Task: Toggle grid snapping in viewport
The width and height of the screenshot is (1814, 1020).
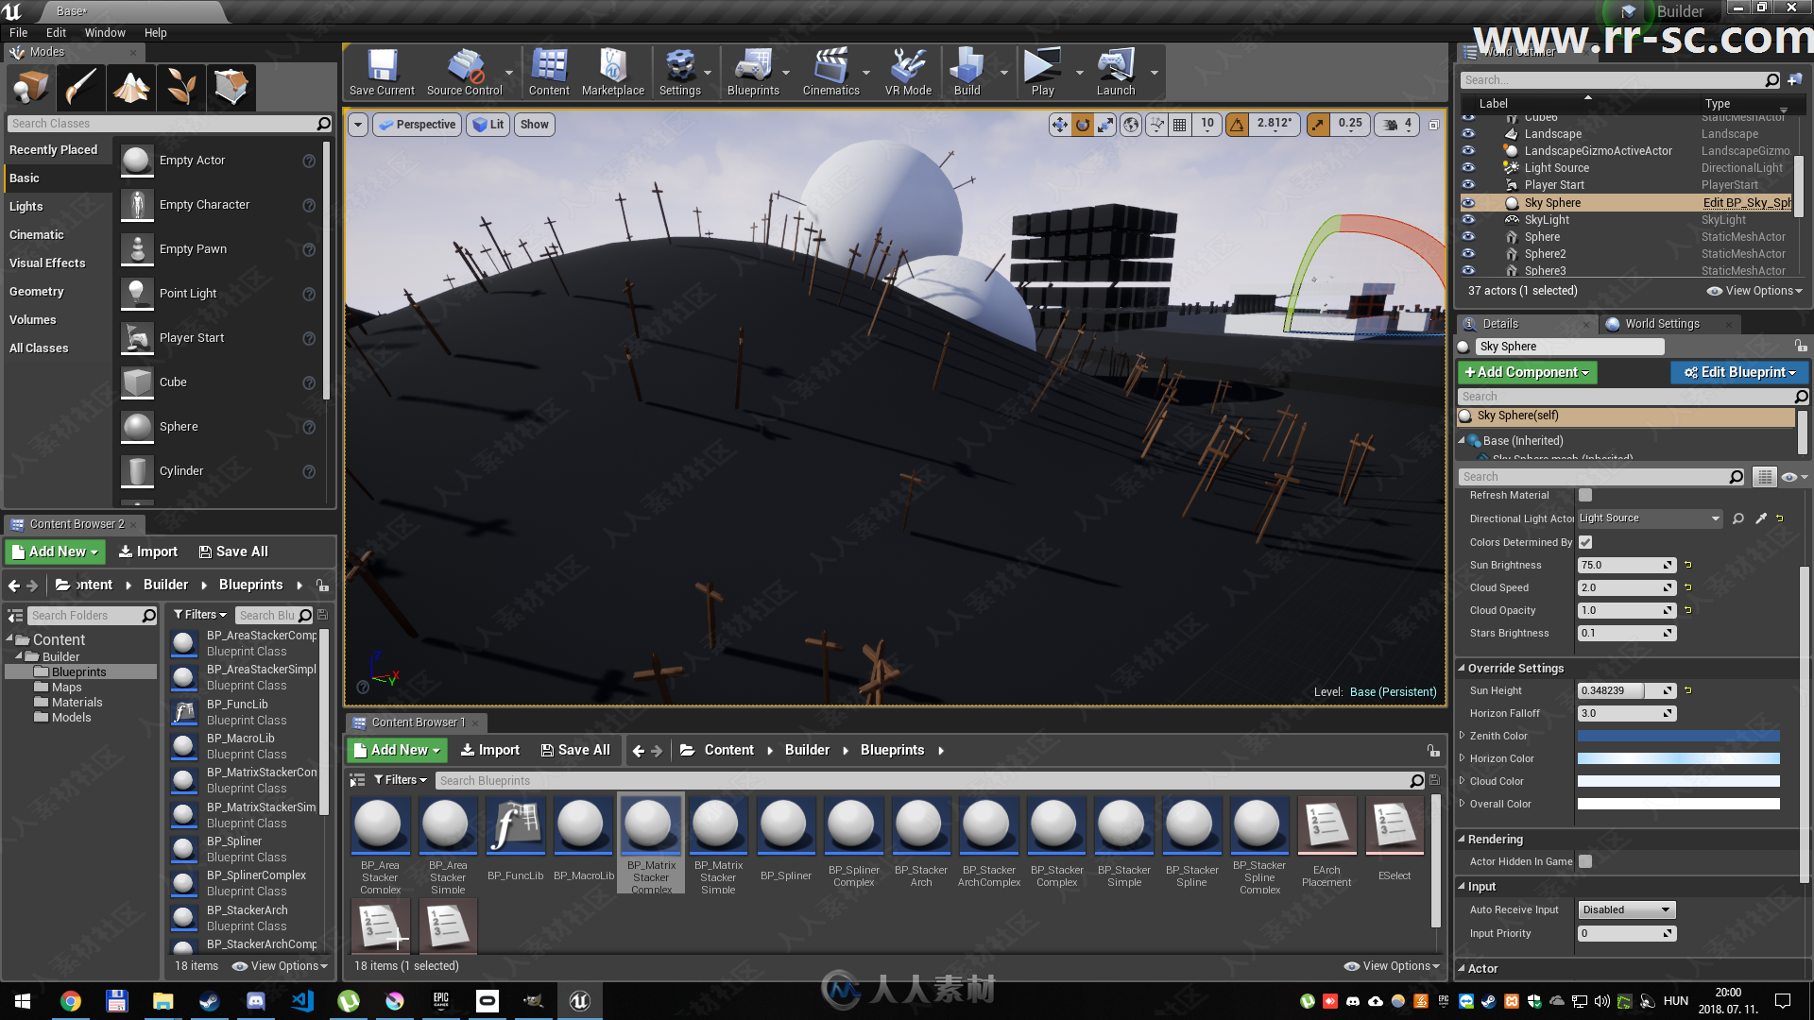Action: (x=1180, y=125)
